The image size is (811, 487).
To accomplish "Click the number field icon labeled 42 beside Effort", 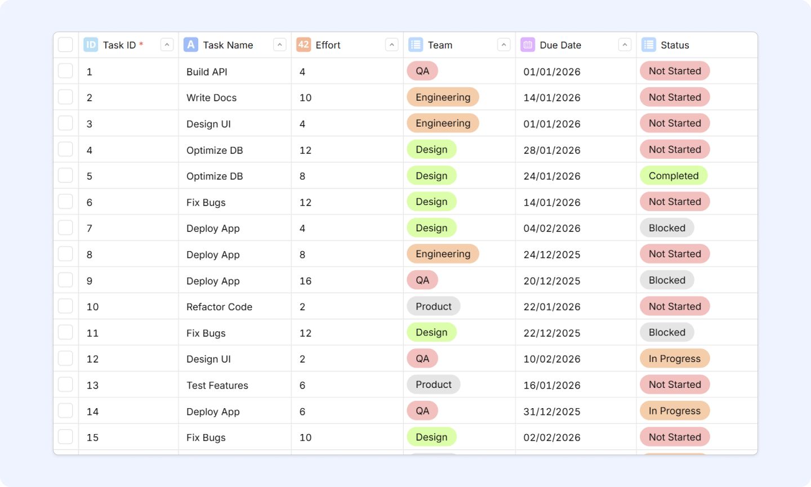I will (302, 44).
